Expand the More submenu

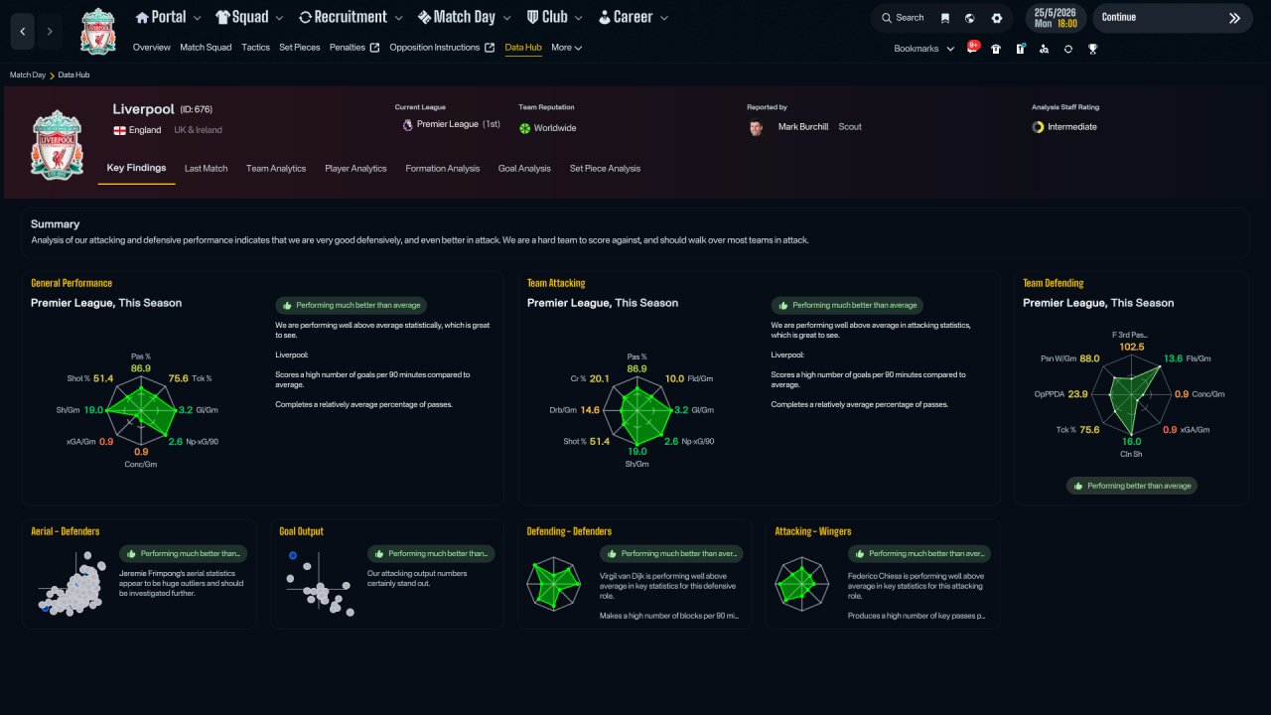click(x=566, y=48)
